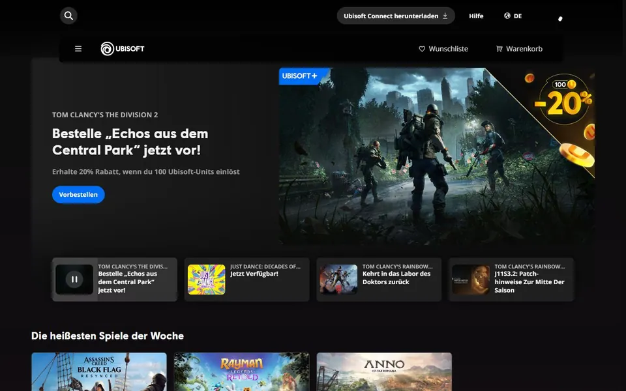Click Rainbow Six Labor des Doktors thumbnail
Image resolution: width=626 pixels, height=391 pixels.
tap(338, 280)
